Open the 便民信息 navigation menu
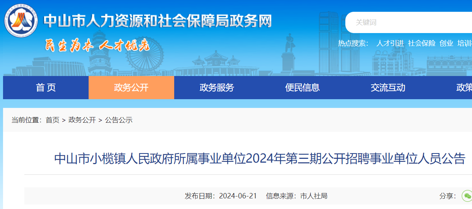This screenshot has height=209, width=472. (x=302, y=88)
